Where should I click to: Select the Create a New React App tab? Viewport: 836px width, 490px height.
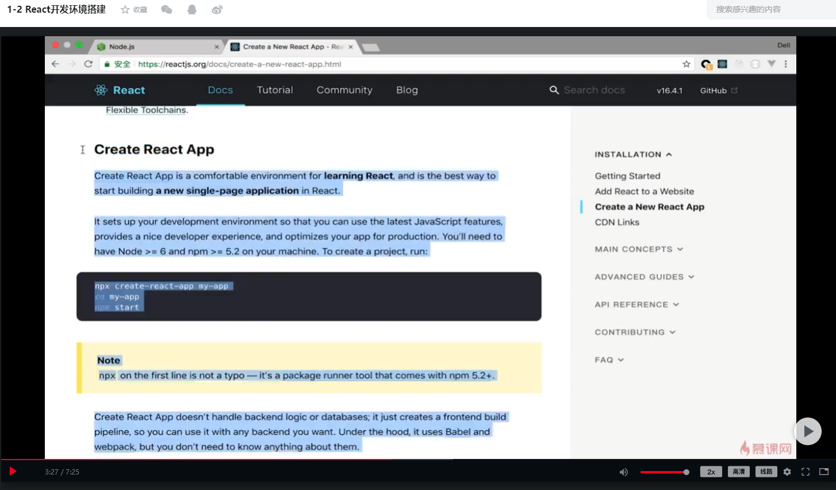292,47
